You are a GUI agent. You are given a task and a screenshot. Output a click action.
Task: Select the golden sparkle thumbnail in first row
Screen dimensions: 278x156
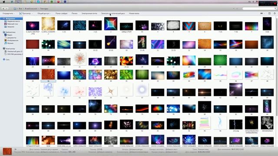click(48, 24)
